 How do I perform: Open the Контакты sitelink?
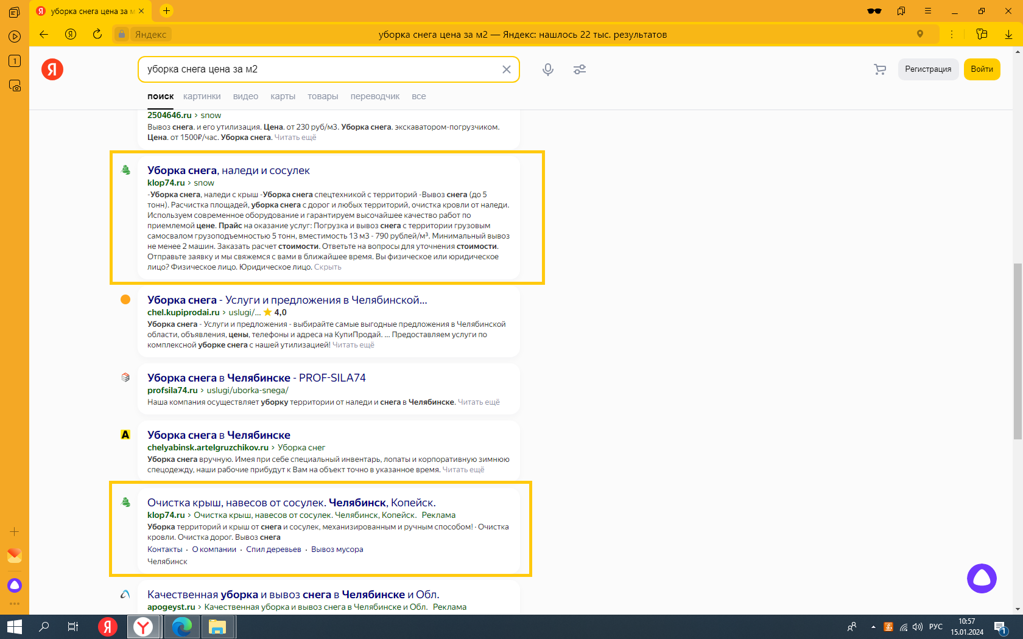tap(164, 550)
